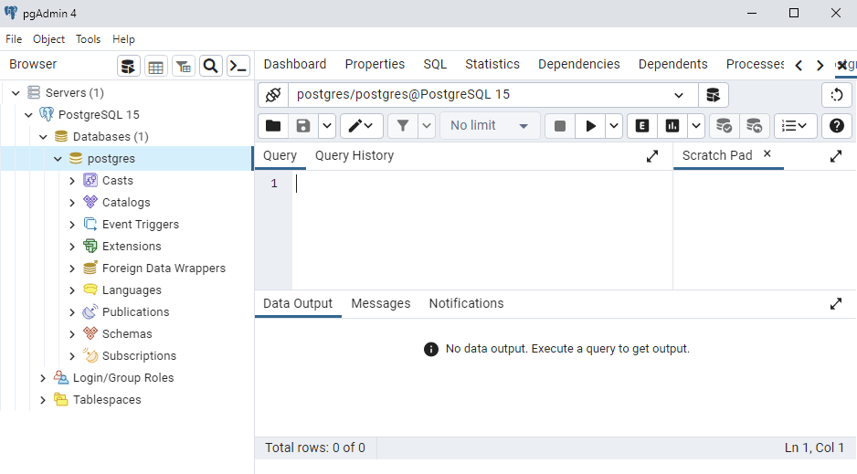Expand the Login/Group Roles node
Screen dimensions: 857x474
pos(43,378)
